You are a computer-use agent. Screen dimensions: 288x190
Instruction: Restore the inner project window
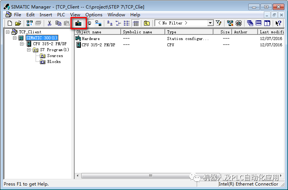tap(274, 15)
